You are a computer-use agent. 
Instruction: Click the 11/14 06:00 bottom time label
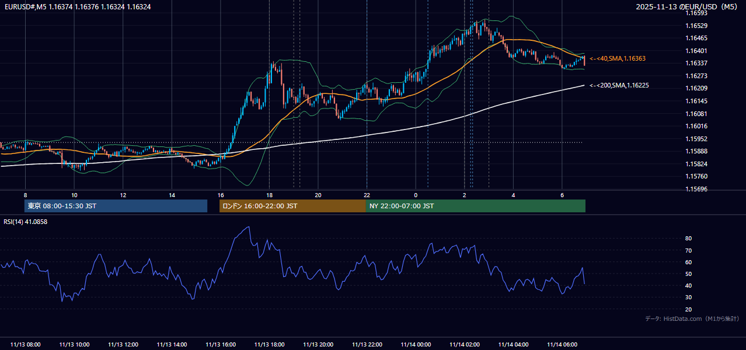562,345
